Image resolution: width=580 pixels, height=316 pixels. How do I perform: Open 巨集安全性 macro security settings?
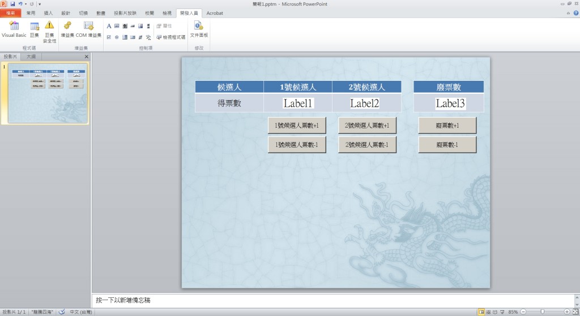[50, 32]
